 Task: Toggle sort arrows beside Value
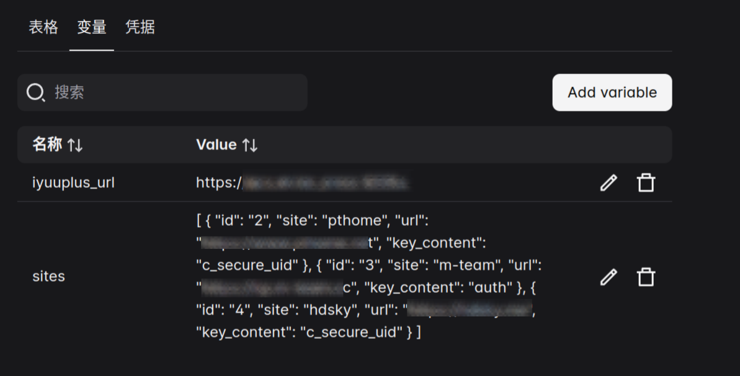click(x=249, y=145)
